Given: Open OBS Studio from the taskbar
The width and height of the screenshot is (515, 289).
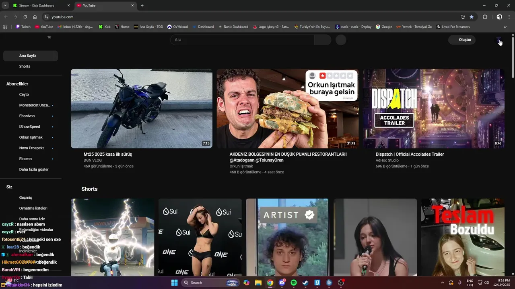Looking at the screenshot, I should pyautogui.click(x=341, y=283).
